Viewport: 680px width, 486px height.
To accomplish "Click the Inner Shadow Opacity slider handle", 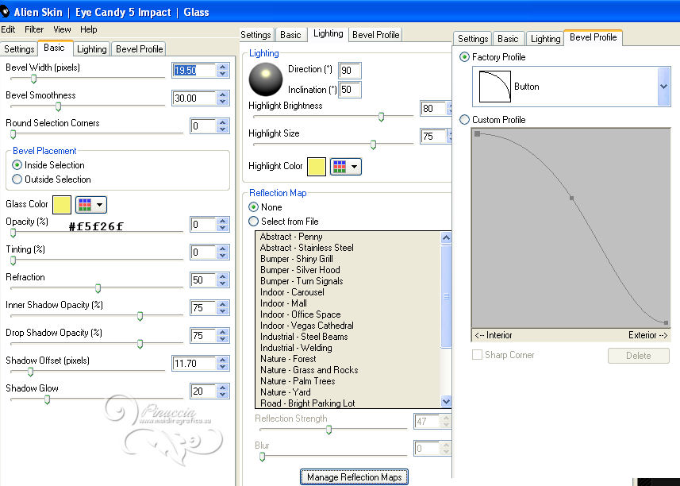I will (140, 316).
